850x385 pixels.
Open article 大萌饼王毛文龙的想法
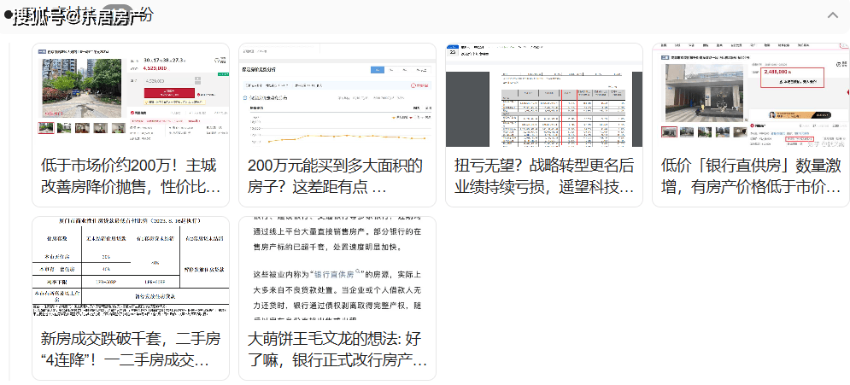[337, 349]
